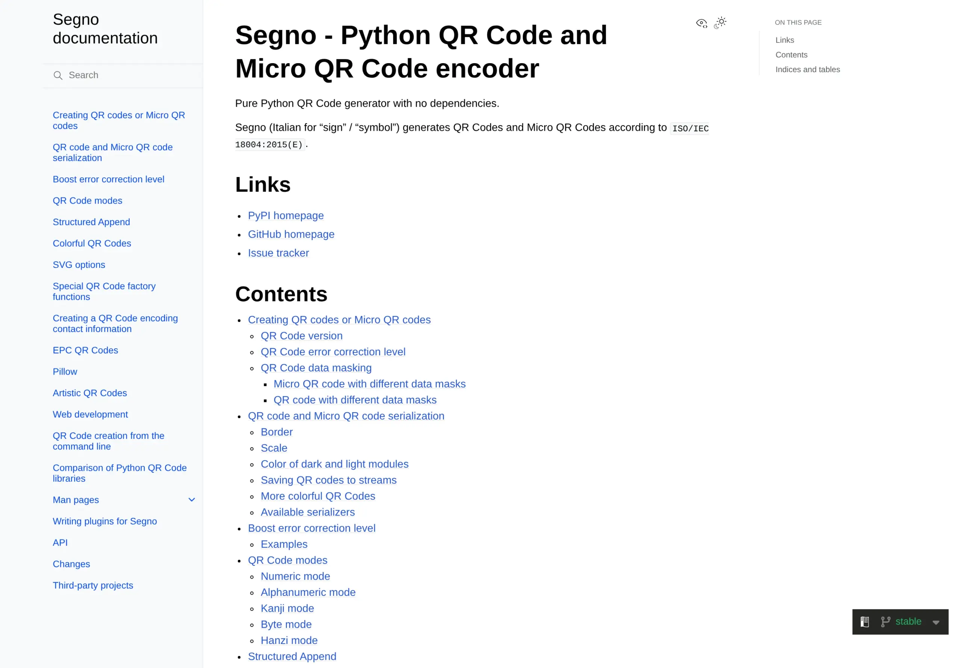The height and width of the screenshot is (668, 962).
Task: Open Available serializers link
Action: click(308, 512)
